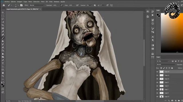Open the Archivo menu

tap(7, 2)
